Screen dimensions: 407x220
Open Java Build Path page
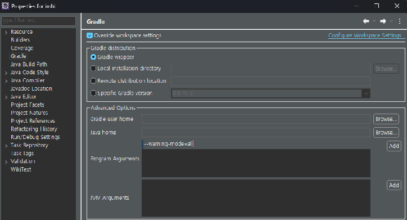(x=29, y=64)
